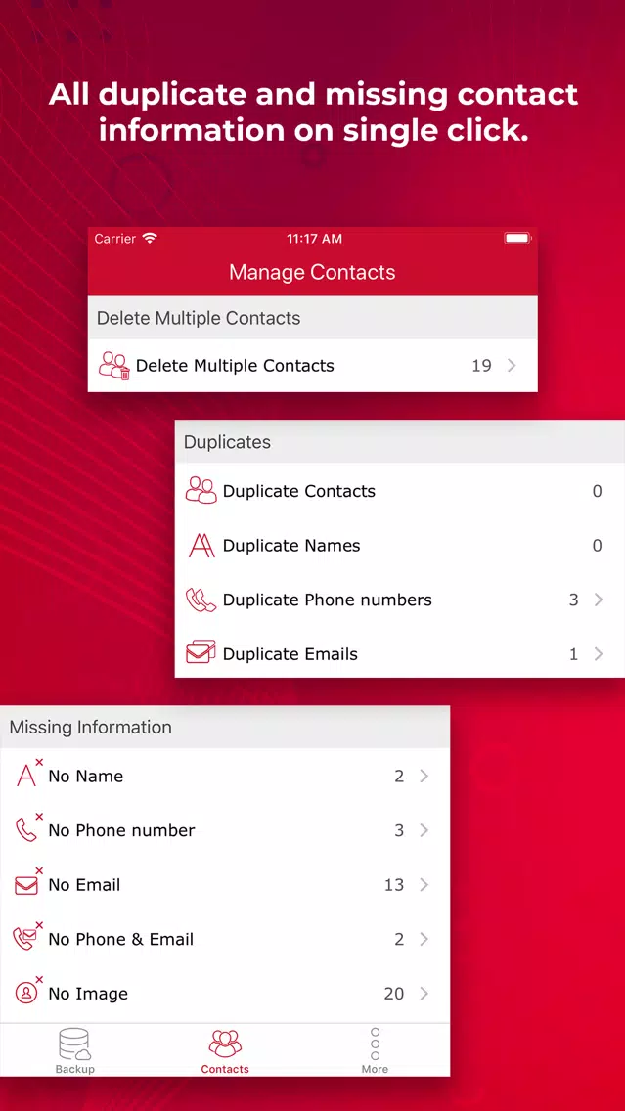Tap the Wi-Fi status icon

(x=150, y=238)
